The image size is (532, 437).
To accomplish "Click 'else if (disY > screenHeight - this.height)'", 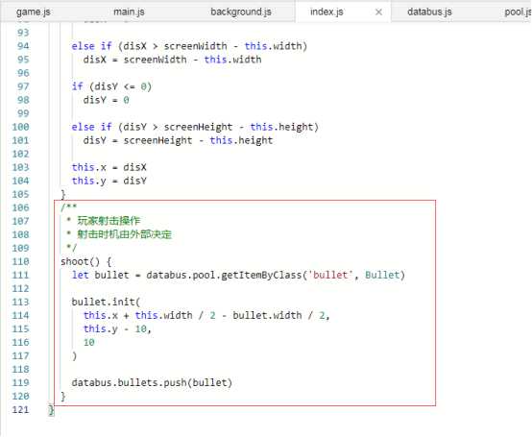I will 195,127.
